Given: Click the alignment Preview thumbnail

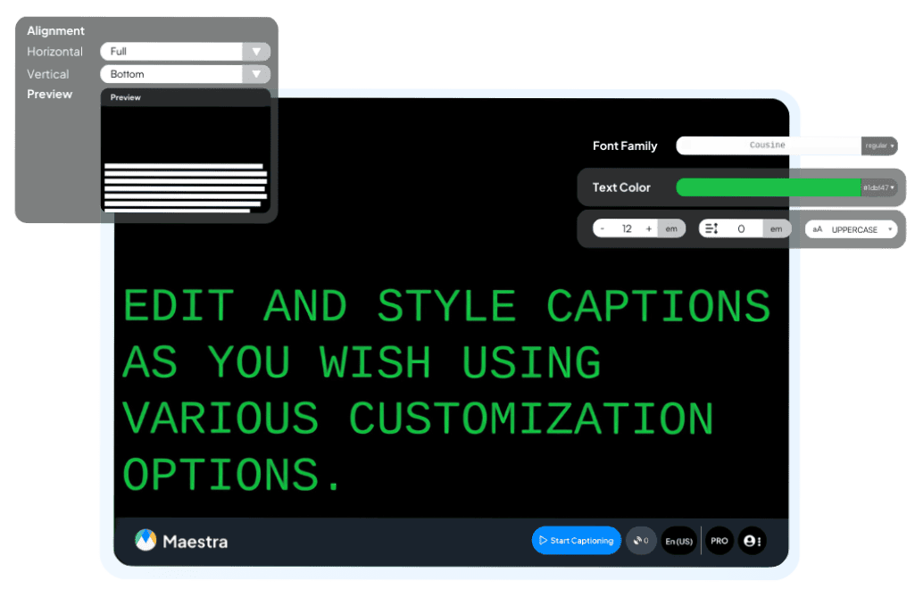Looking at the screenshot, I should pyautogui.click(x=186, y=156).
